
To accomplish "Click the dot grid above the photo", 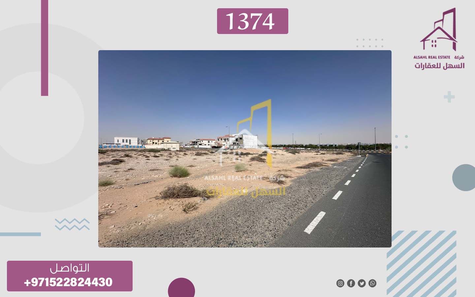I will point(370,43).
